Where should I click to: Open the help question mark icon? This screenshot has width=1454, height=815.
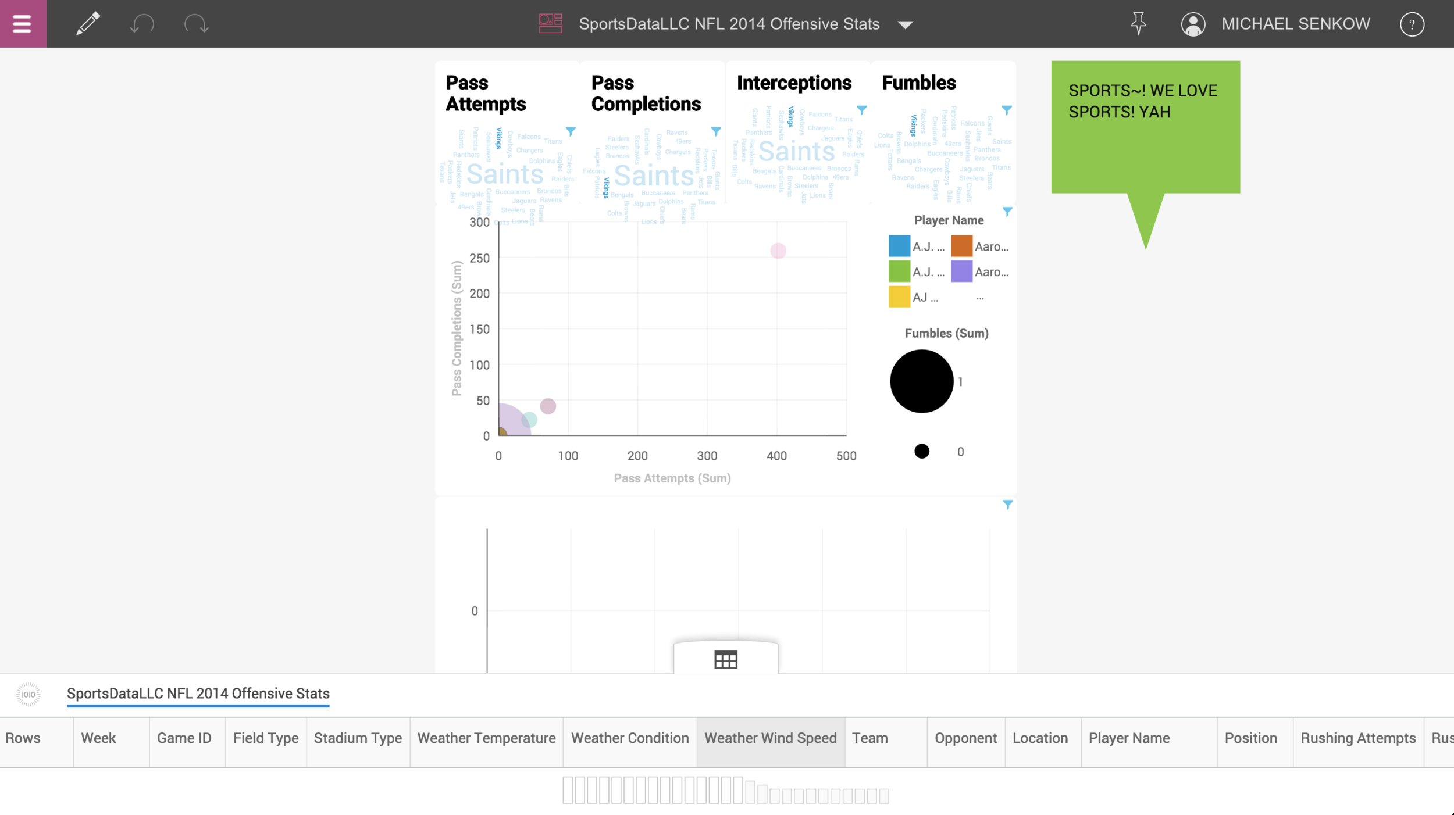[1413, 24]
